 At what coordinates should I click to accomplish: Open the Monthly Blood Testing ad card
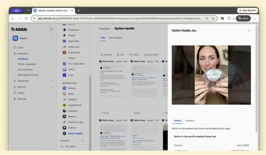pos(113,137)
